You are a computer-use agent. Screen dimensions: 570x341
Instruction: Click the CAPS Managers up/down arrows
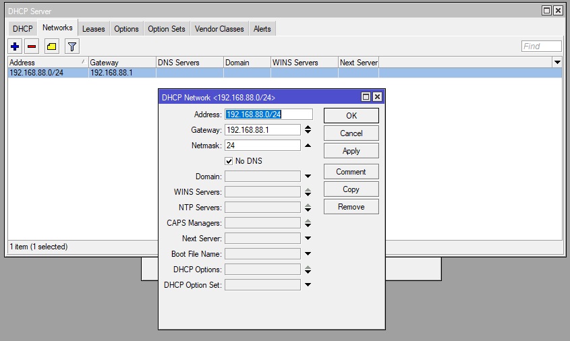(x=308, y=223)
